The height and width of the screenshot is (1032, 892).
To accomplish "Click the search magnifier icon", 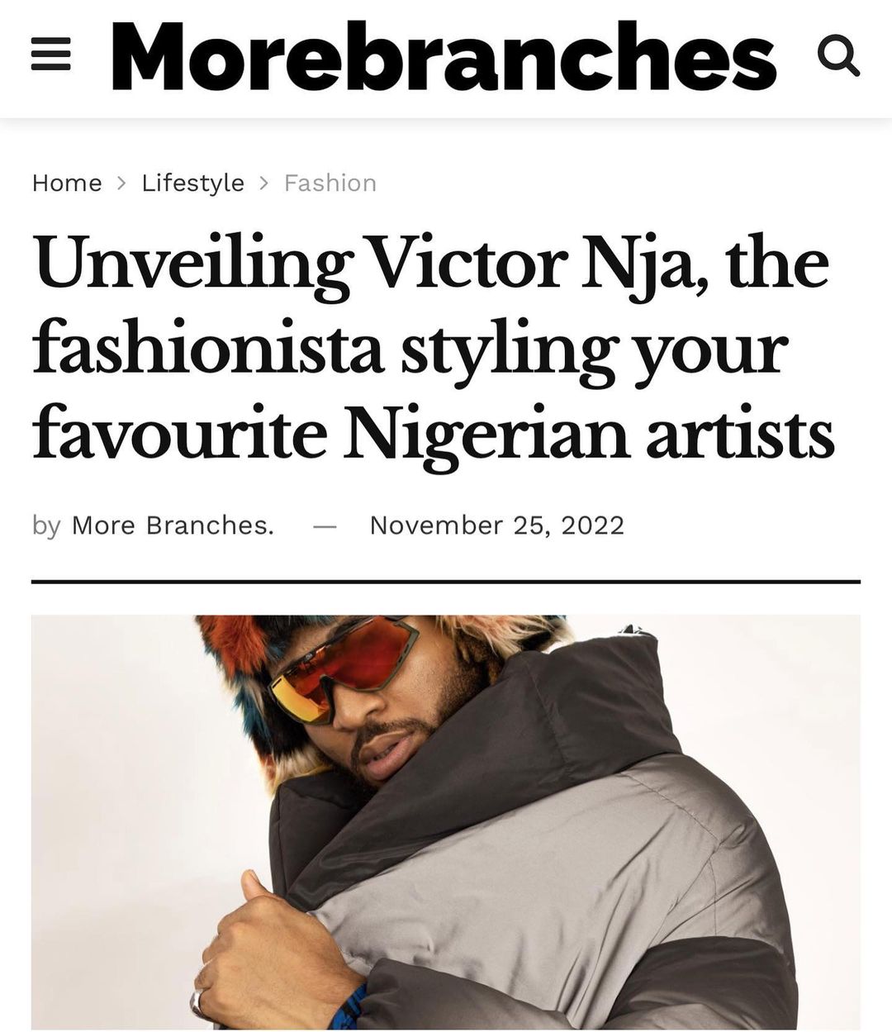I will (x=839, y=57).
